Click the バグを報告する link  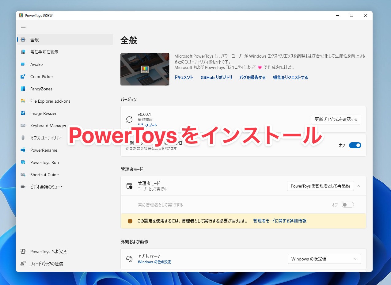(x=252, y=78)
